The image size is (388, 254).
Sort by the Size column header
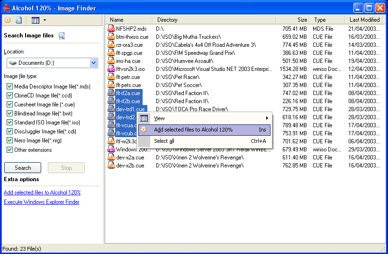point(293,20)
